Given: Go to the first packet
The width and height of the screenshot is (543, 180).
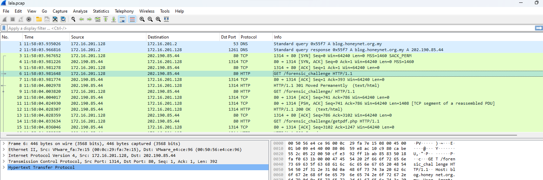Looking at the screenshot, I should tap(106, 19).
